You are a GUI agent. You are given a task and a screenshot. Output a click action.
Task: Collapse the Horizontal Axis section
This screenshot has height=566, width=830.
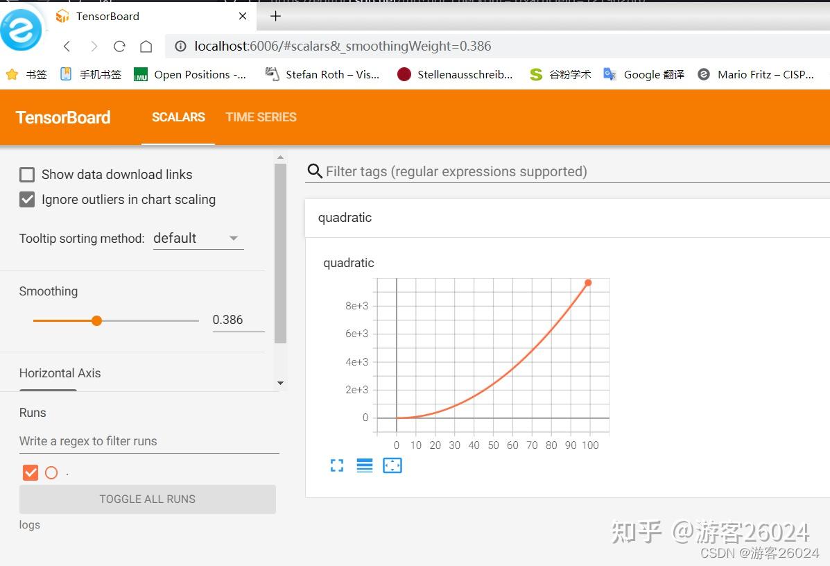pyautogui.click(x=60, y=373)
